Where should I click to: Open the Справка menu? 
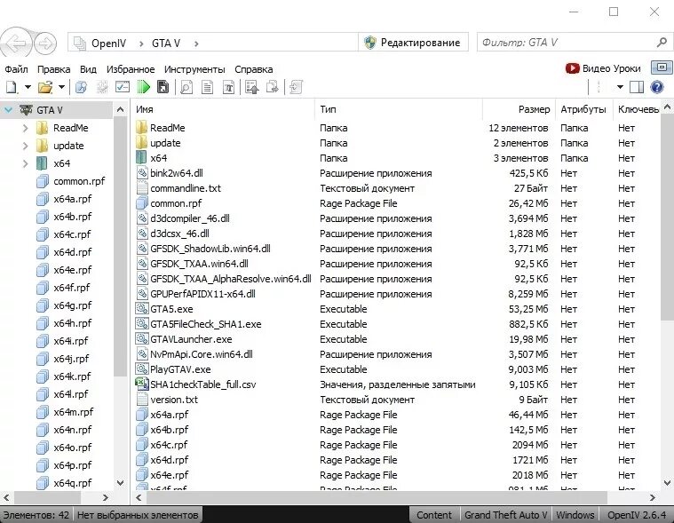coord(254,69)
